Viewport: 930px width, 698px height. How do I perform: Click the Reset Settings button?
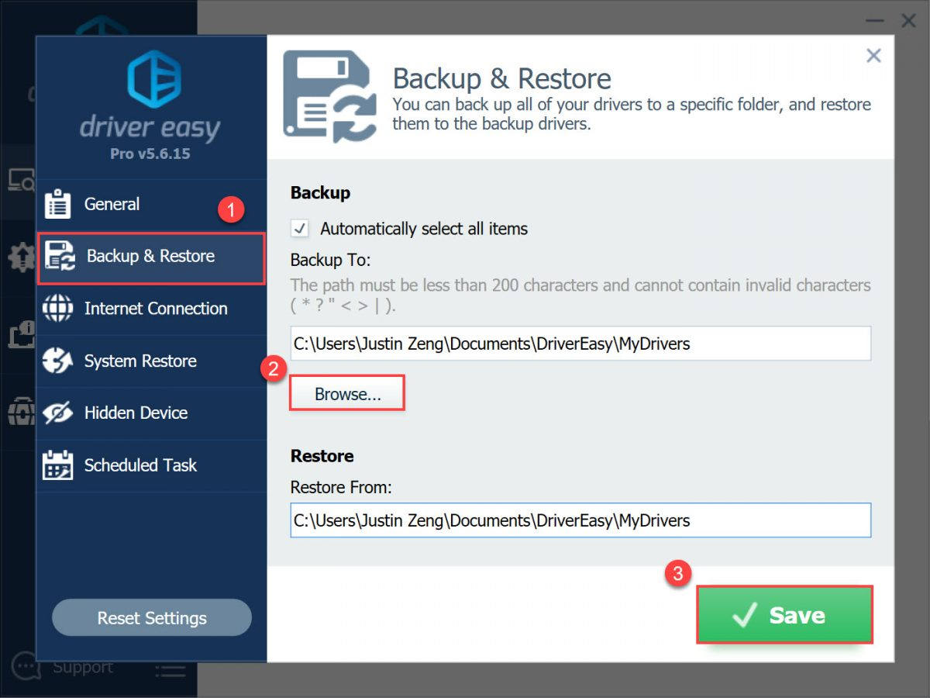coord(152,618)
